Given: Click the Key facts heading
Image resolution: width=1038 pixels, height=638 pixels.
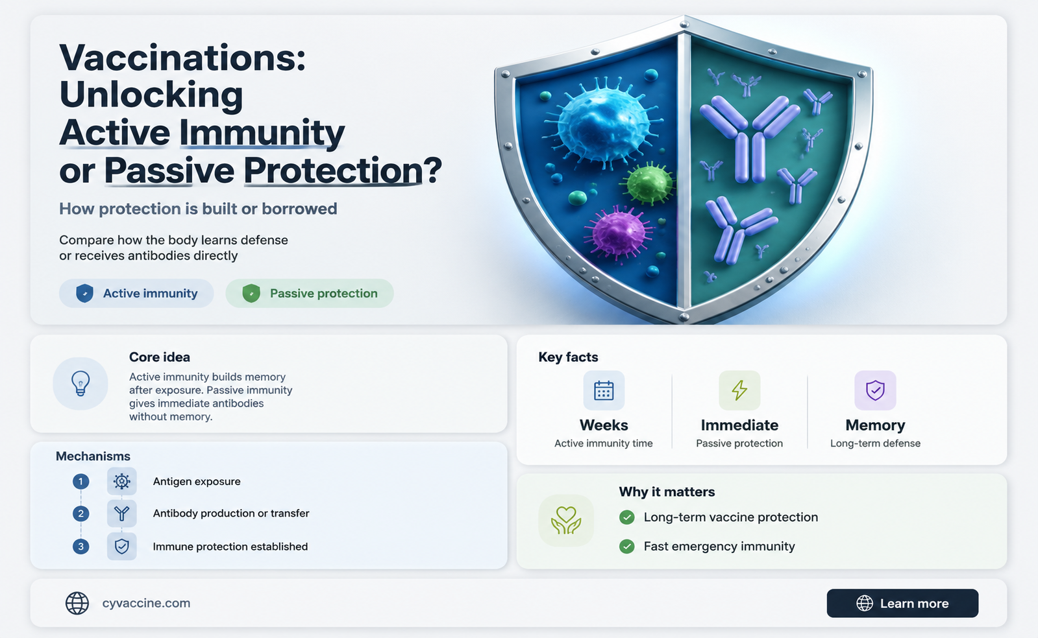Looking at the screenshot, I should (x=568, y=357).
